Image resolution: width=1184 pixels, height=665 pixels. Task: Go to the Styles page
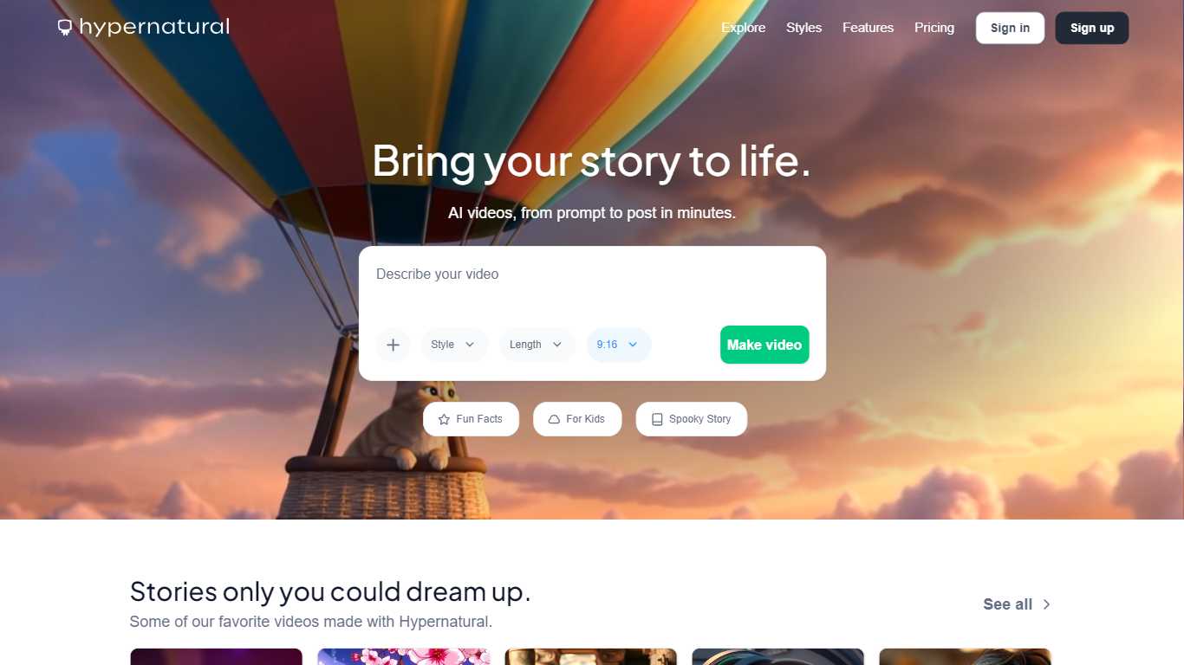click(803, 28)
